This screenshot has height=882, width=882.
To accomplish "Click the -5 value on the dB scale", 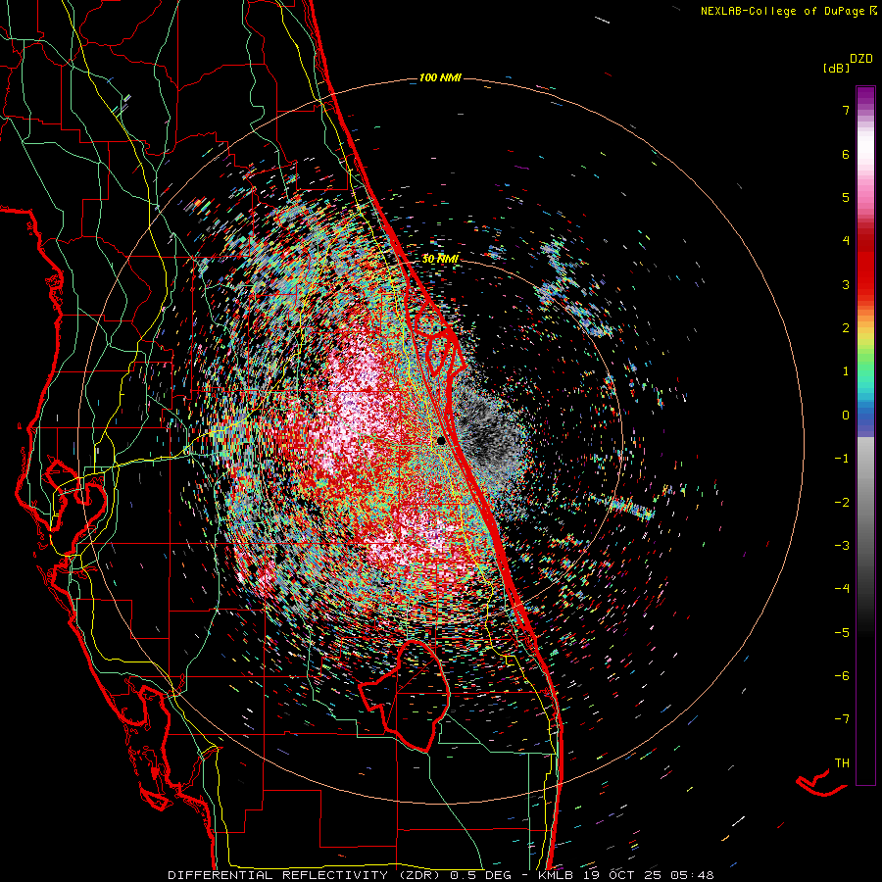I will point(842,632).
